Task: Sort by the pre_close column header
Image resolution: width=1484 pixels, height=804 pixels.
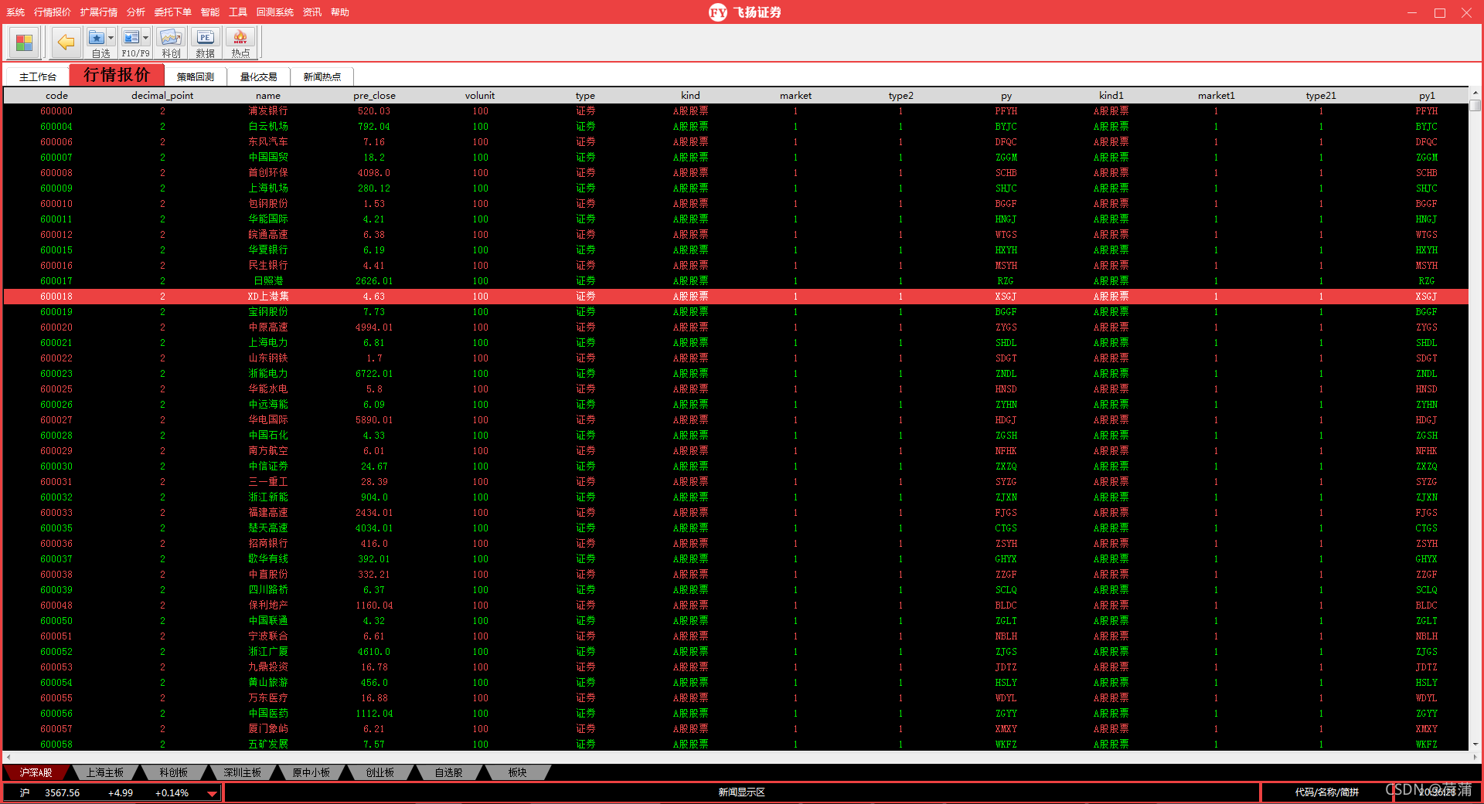Action: click(x=374, y=96)
